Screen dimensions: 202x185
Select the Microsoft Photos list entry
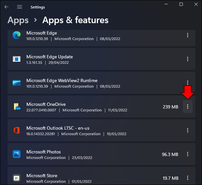coord(101,154)
